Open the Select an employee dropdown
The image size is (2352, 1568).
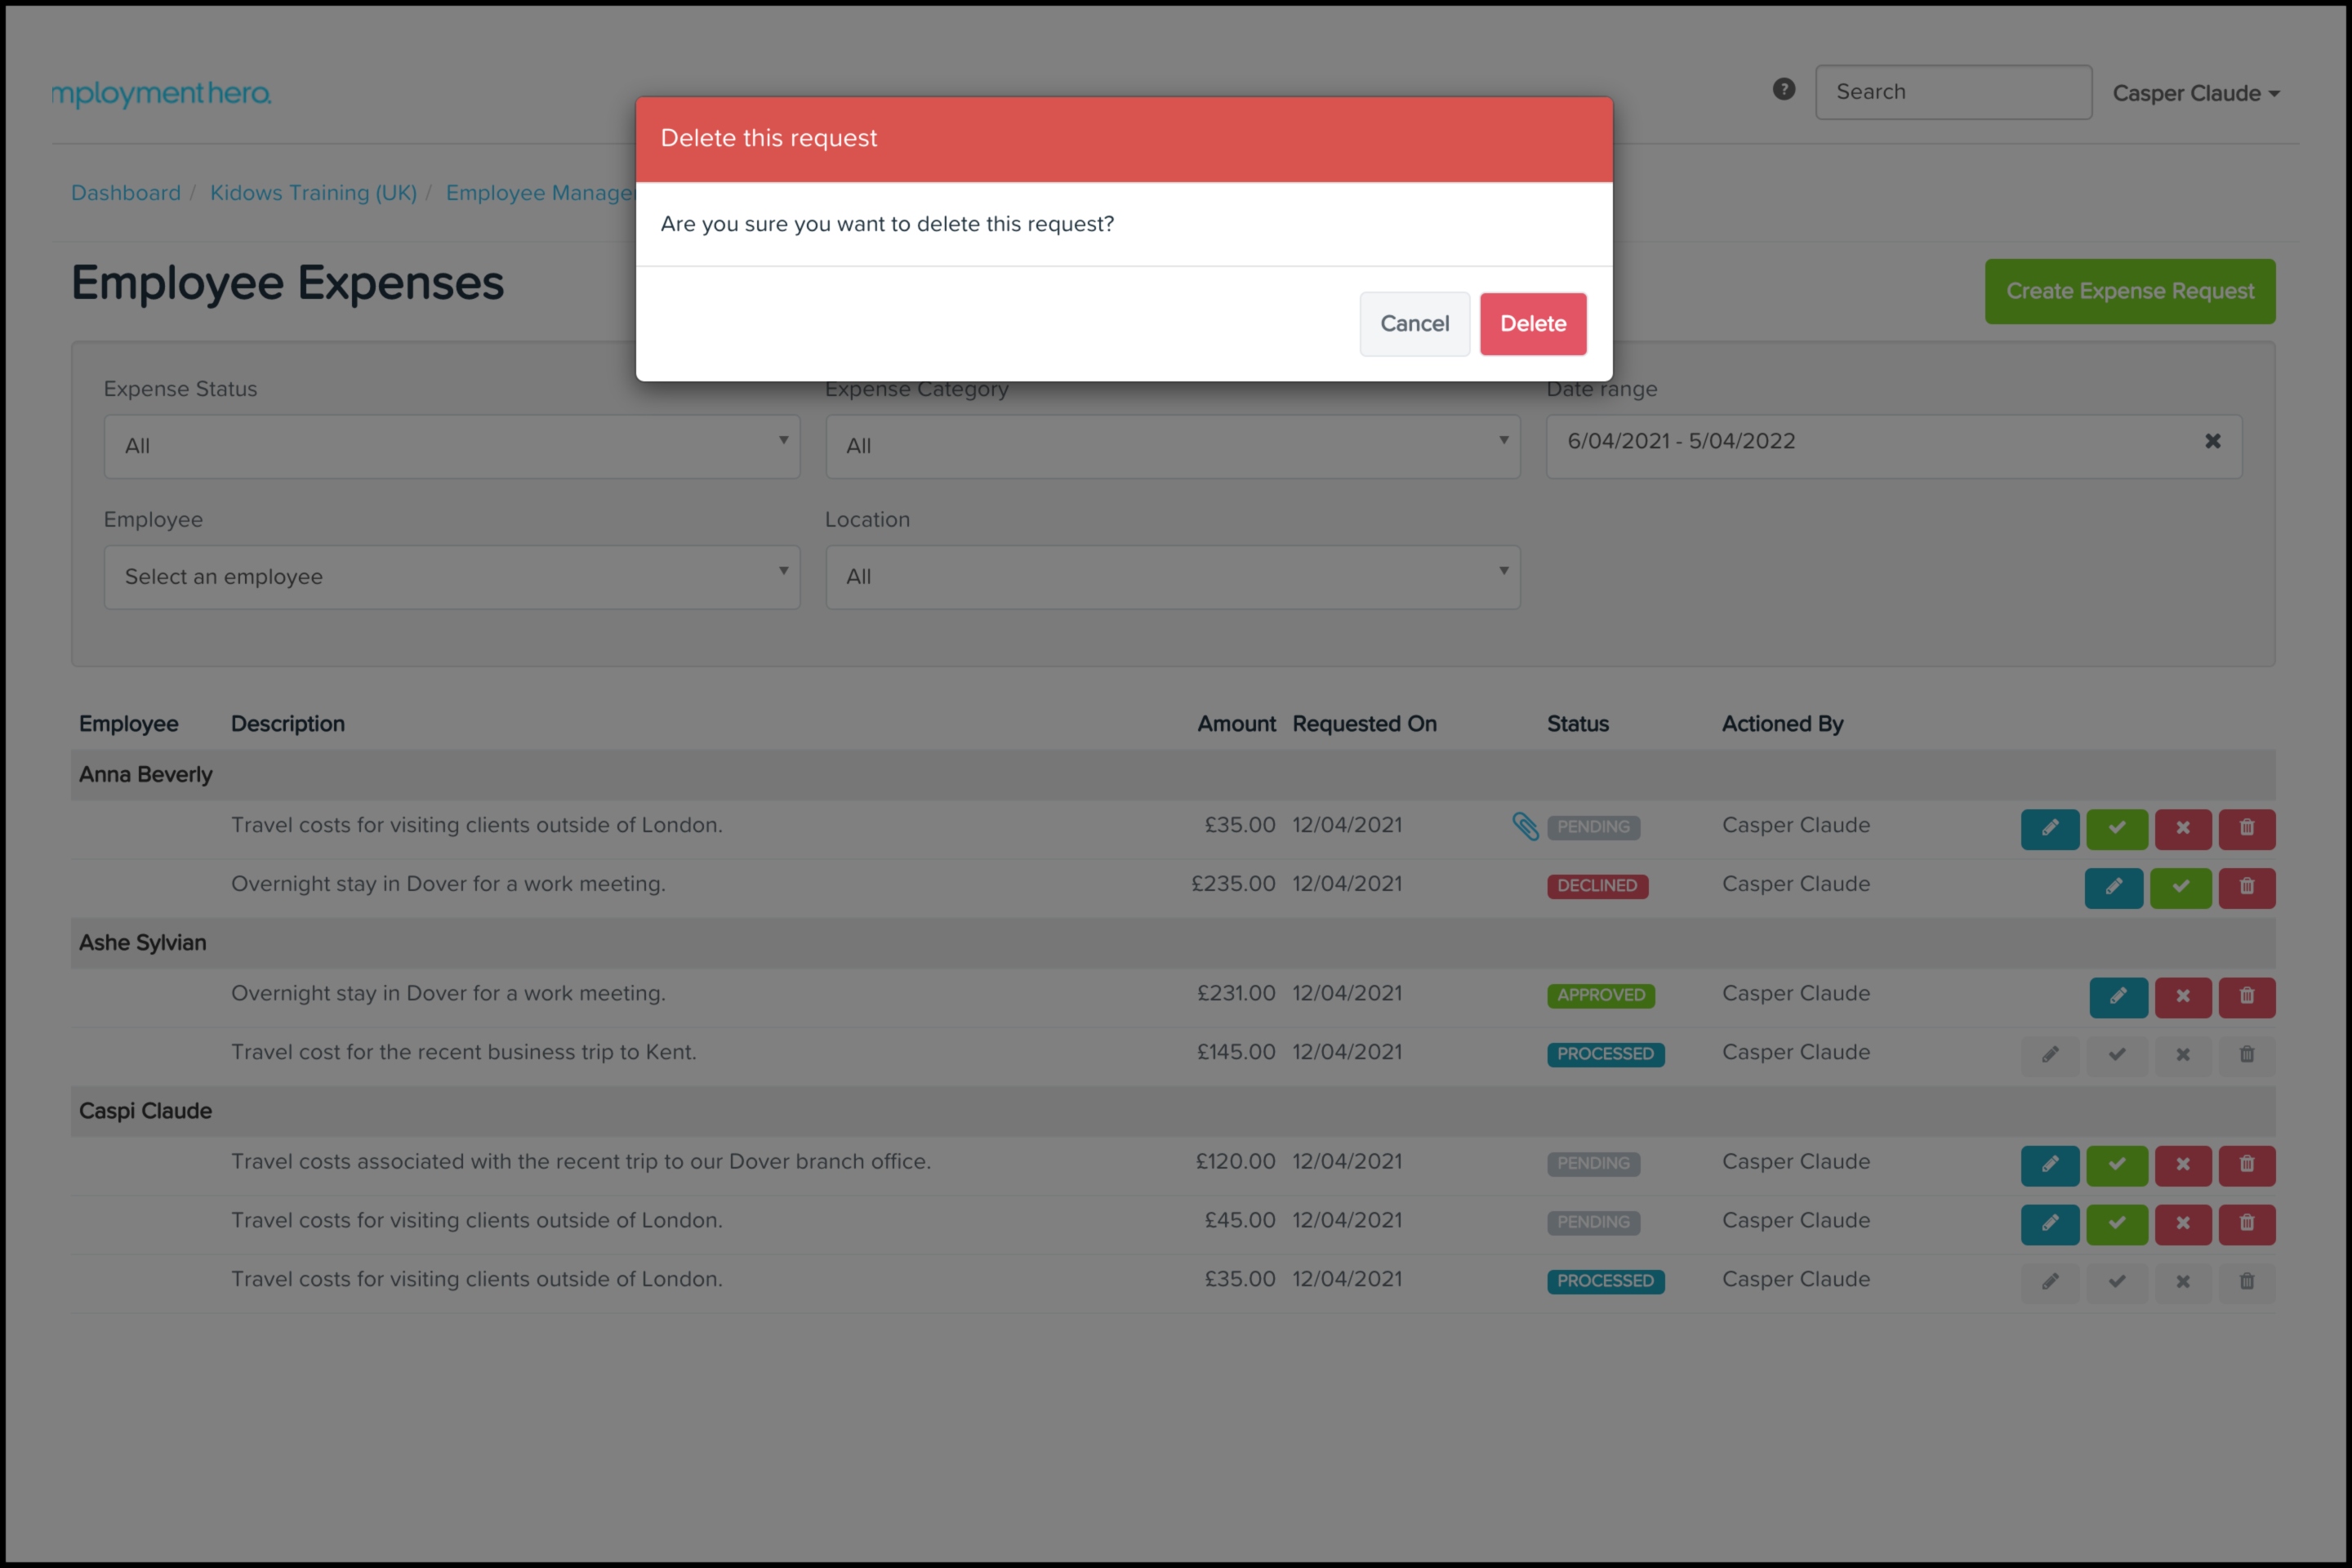(x=451, y=577)
